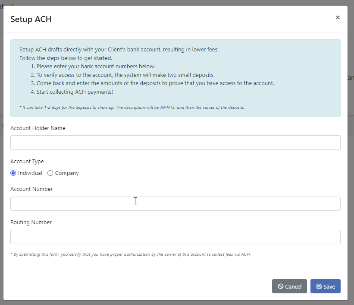The image size is (354, 305).
Task: Click step 'Please enter your bank account numbers below'
Action: point(96,66)
